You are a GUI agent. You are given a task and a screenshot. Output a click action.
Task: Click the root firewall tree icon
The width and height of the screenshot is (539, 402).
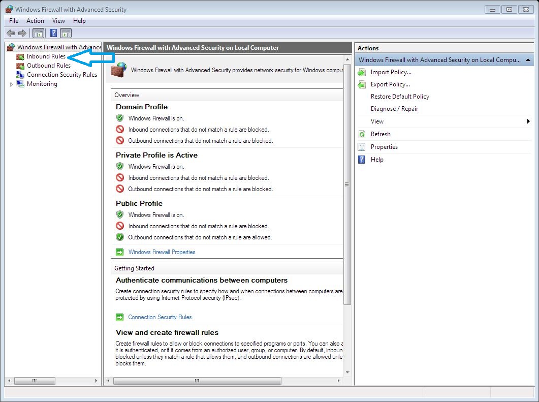(11, 47)
